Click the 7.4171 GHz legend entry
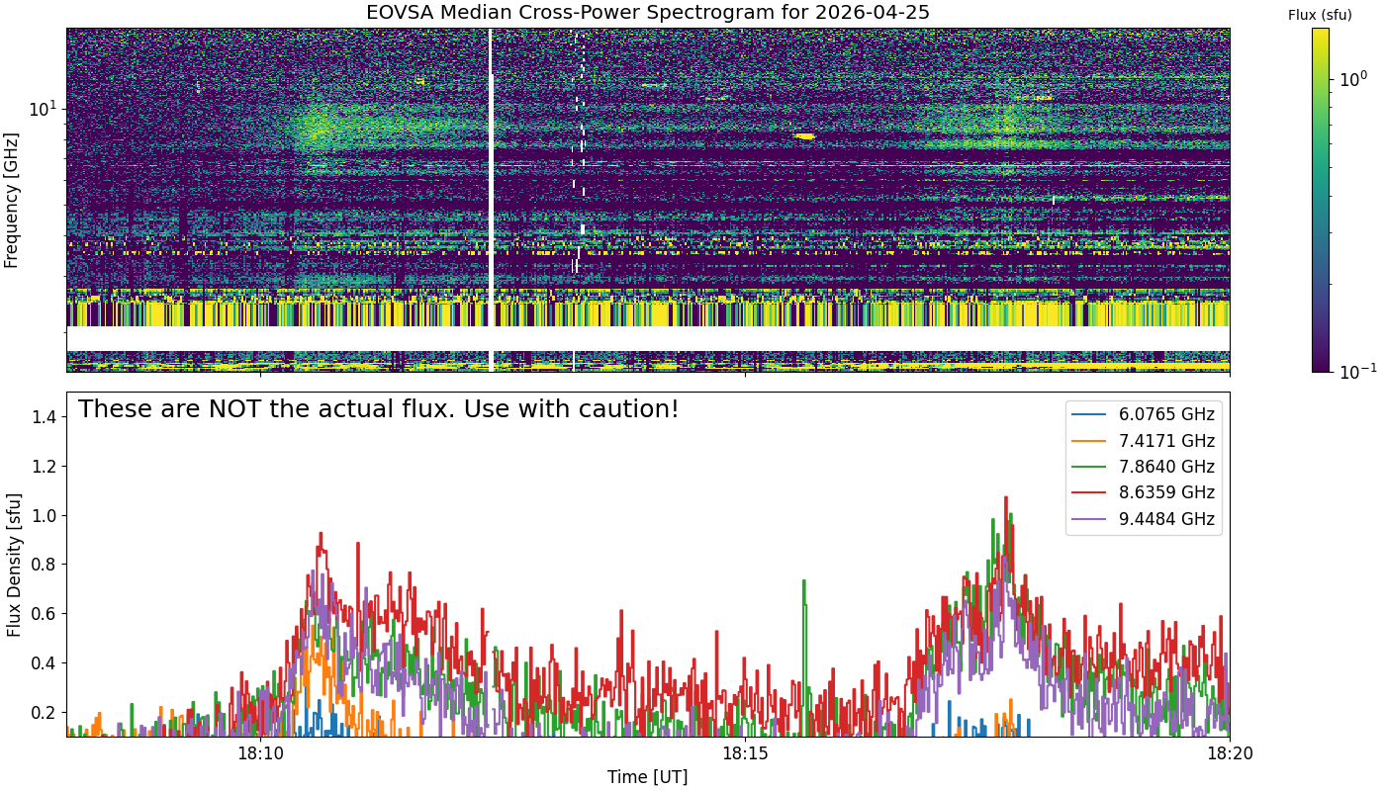The image size is (1385, 791). (x=1144, y=441)
